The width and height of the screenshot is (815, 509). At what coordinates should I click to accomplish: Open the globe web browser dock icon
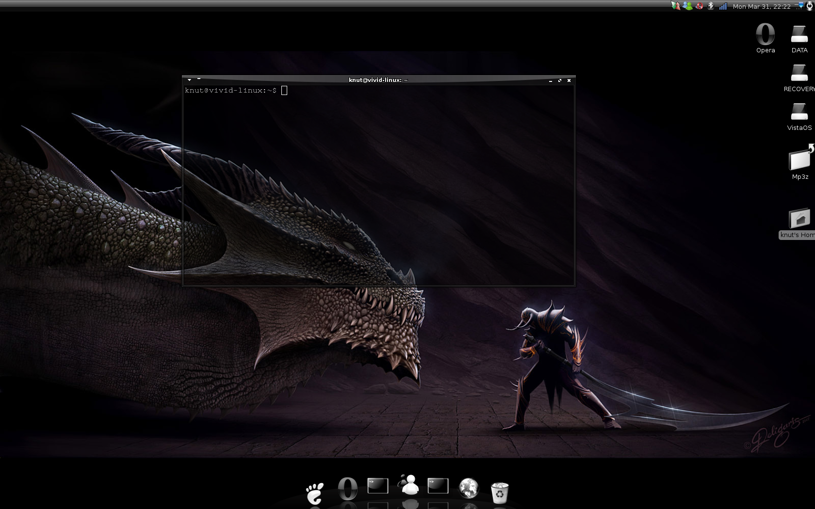pyautogui.click(x=469, y=488)
